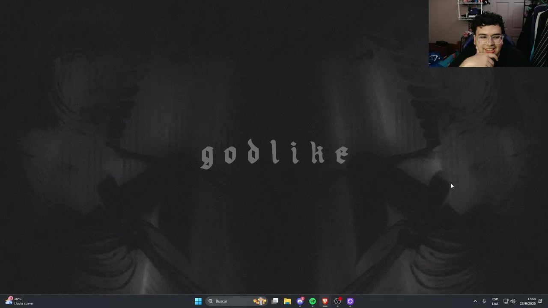Click the webcam overlay thumbnail
The height and width of the screenshot is (308, 548).
click(x=488, y=33)
